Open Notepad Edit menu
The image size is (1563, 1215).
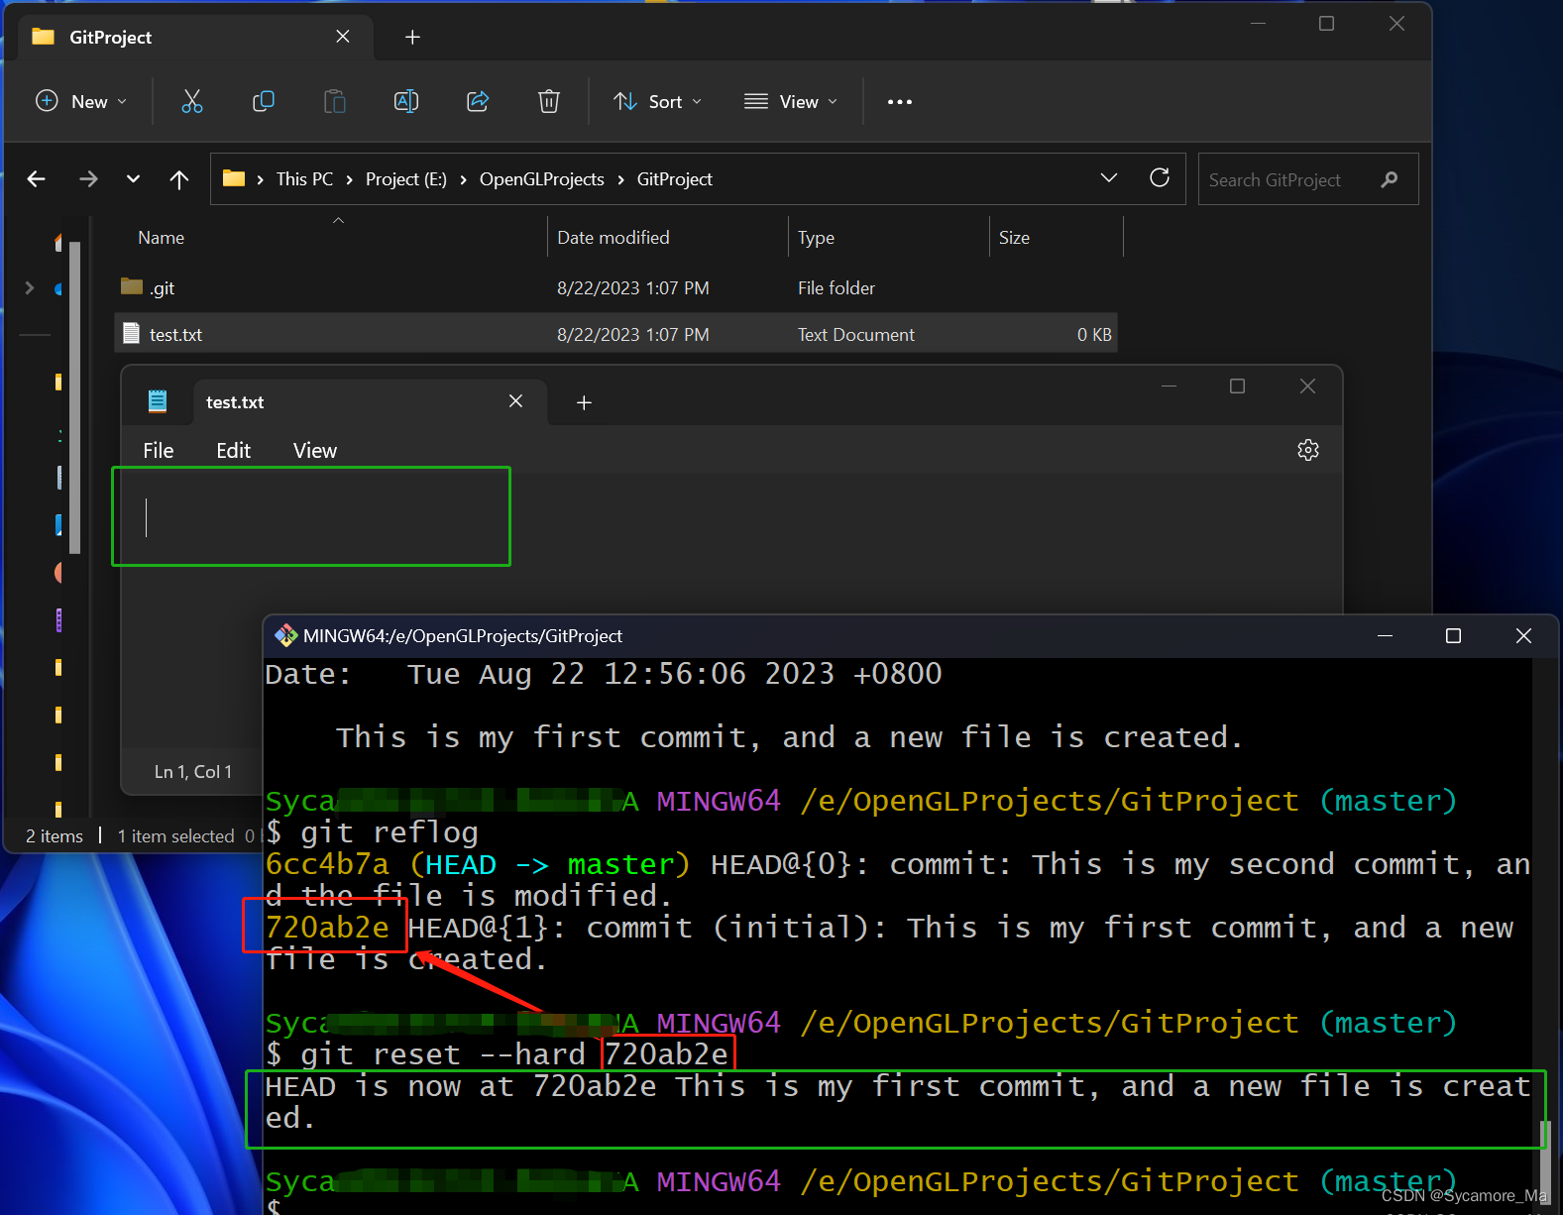click(x=233, y=451)
